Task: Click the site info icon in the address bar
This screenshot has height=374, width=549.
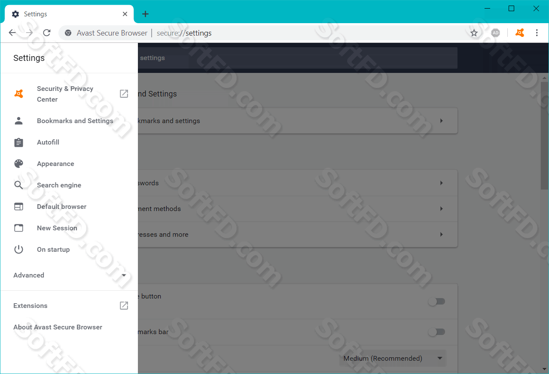Action: [68, 33]
